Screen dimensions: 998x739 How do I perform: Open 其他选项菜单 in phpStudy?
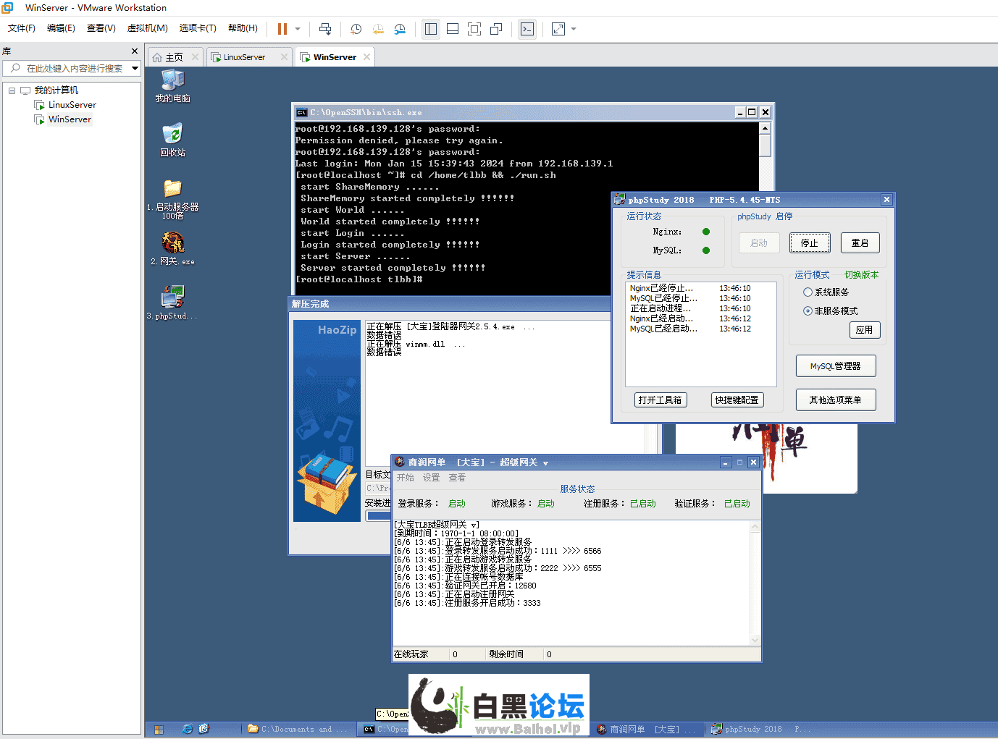836,400
